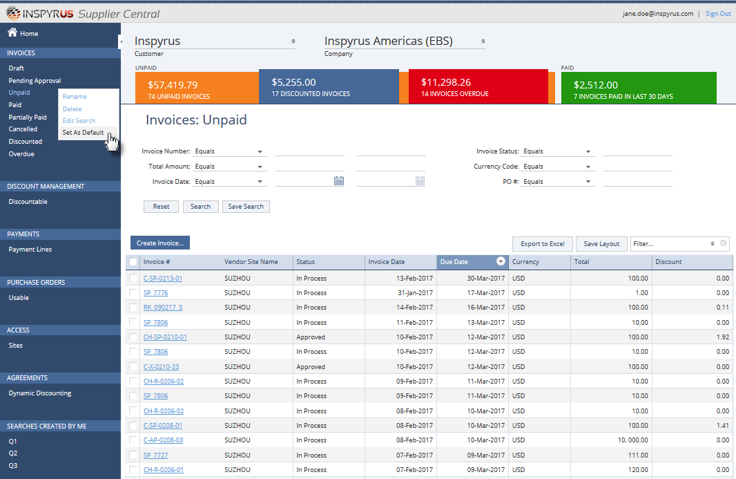Open the Paid invoices sidebar item
Screen dimensions: 736x479
pos(15,105)
